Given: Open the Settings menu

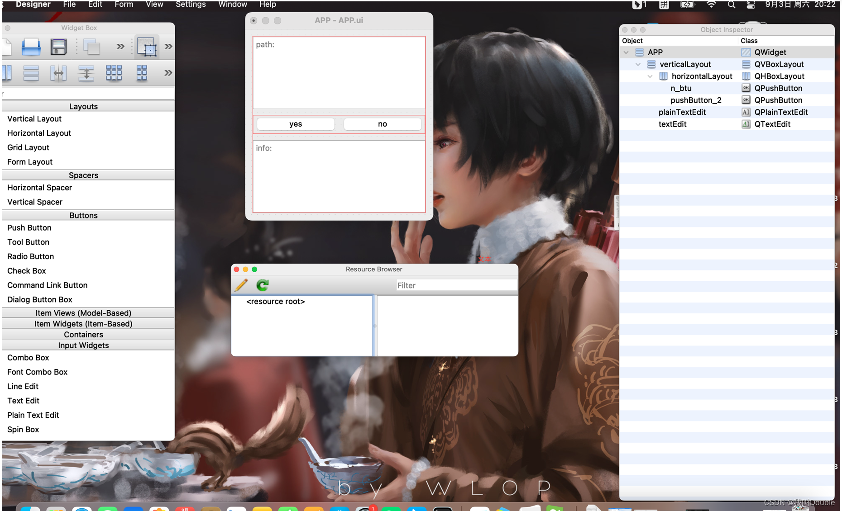Looking at the screenshot, I should click(191, 5).
